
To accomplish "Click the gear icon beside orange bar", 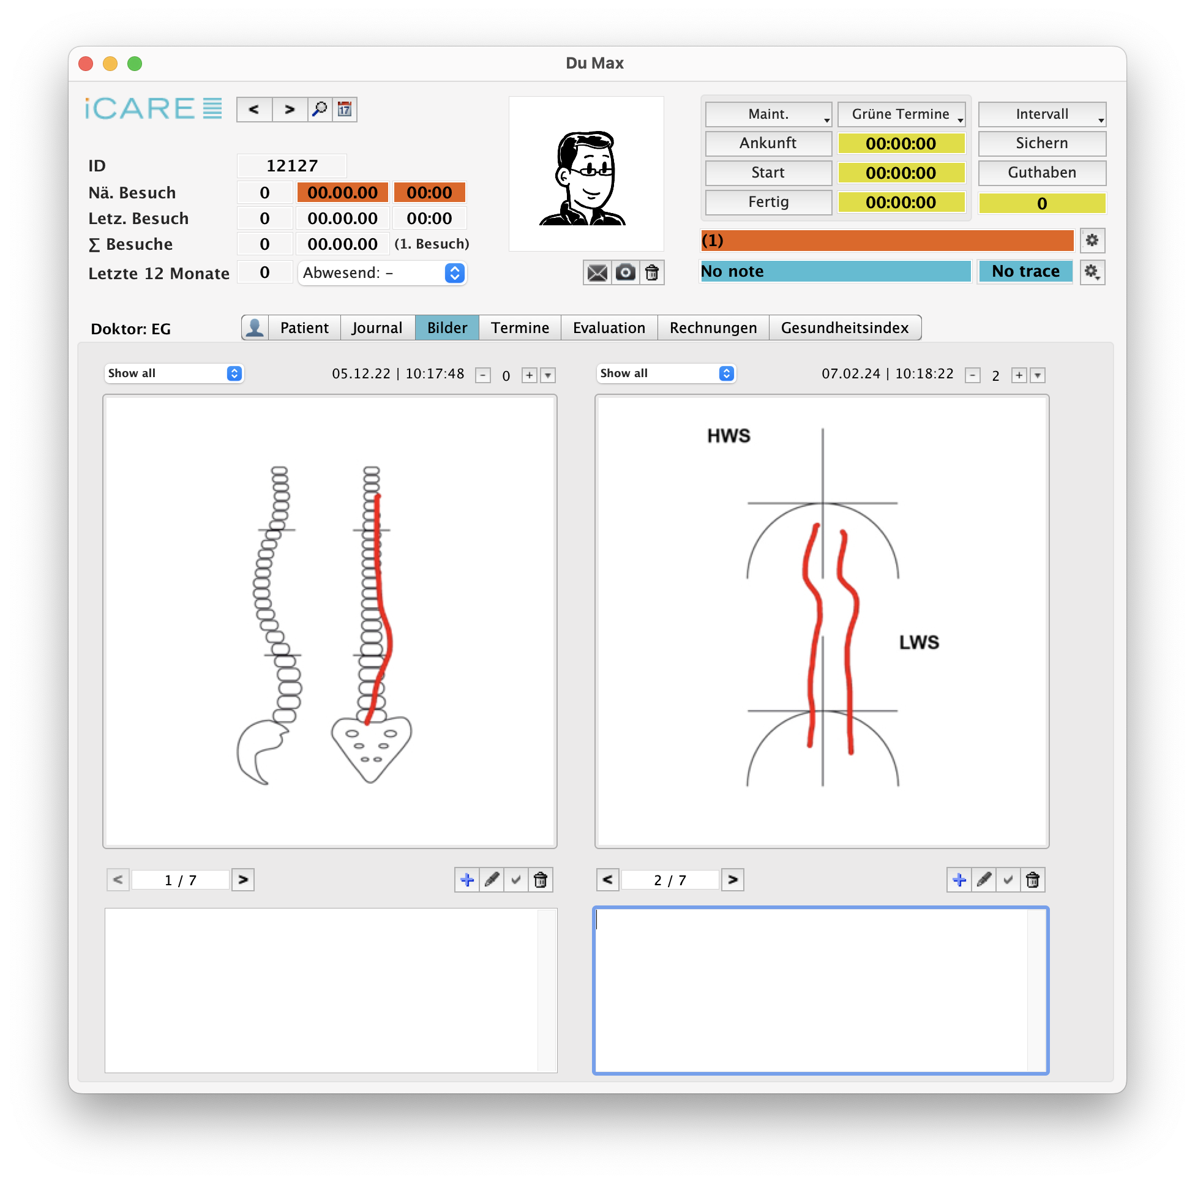I will tap(1092, 241).
